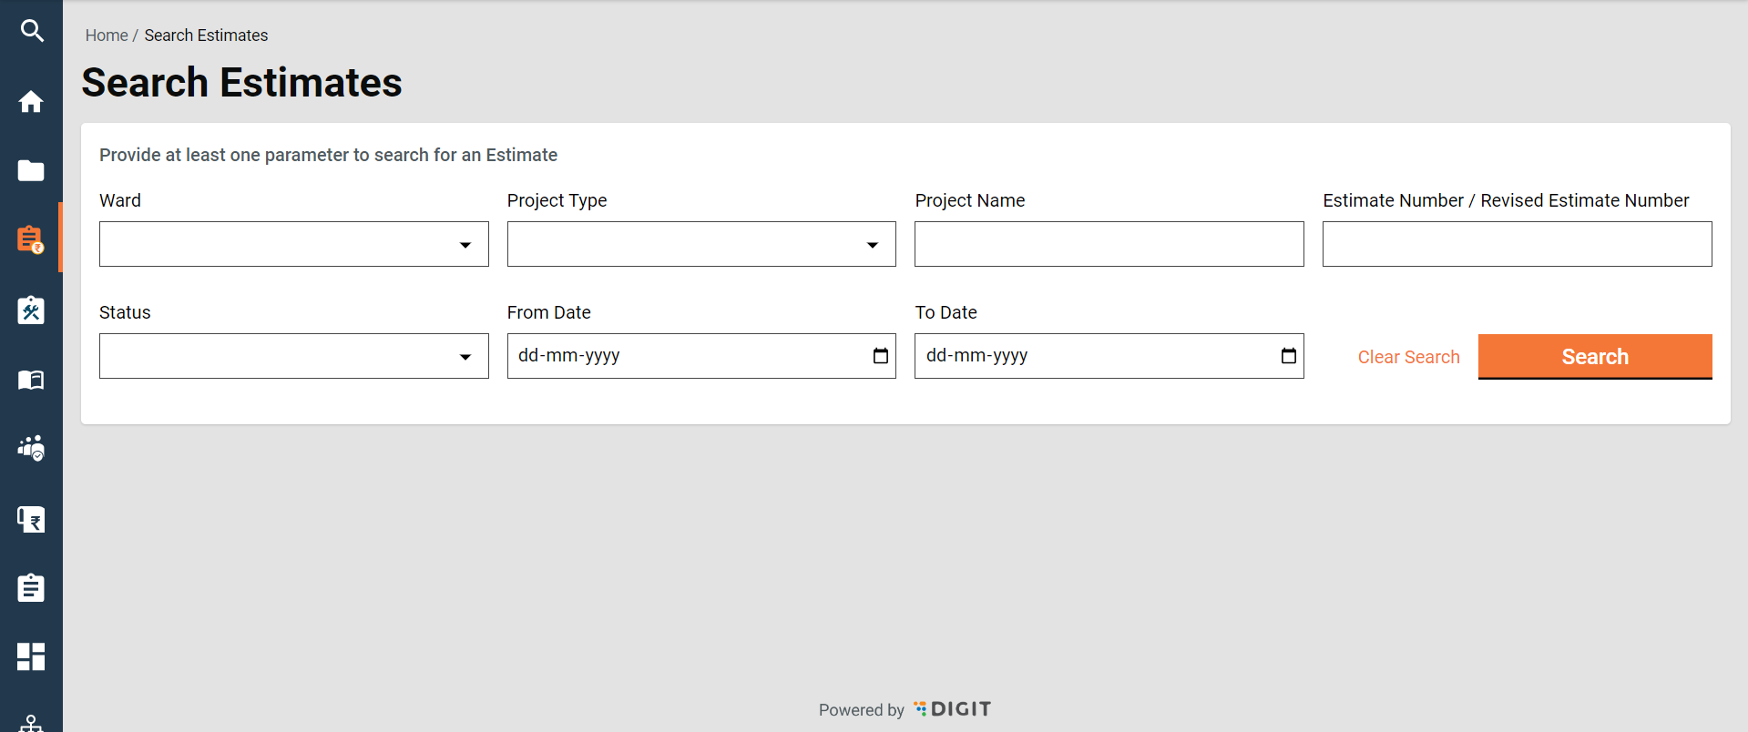Screen dimensions: 1748x732
Task: Focus the Project Name text field
Action: pos(1109,244)
